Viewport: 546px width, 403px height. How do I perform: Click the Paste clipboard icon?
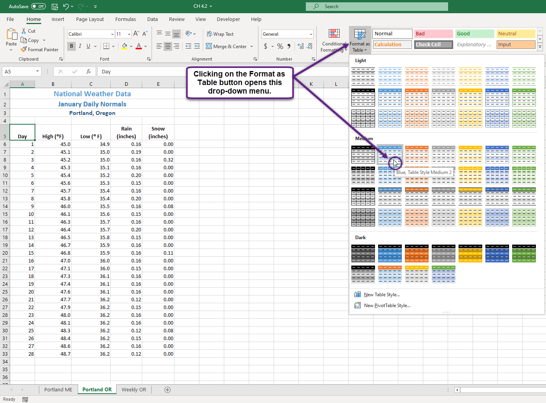pyautogui.click(x=11, y=34)
